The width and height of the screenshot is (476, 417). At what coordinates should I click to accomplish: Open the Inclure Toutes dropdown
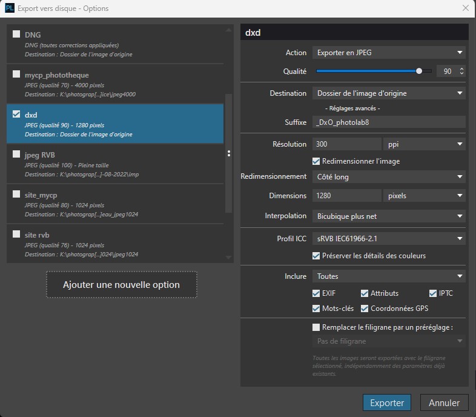[x=389, y=276]
